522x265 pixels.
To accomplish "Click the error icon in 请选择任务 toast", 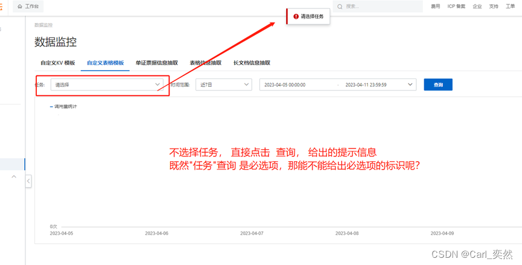I will [296, 16].
